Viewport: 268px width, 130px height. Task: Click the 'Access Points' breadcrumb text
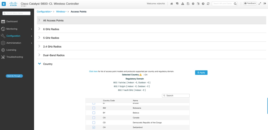point(79,12)
